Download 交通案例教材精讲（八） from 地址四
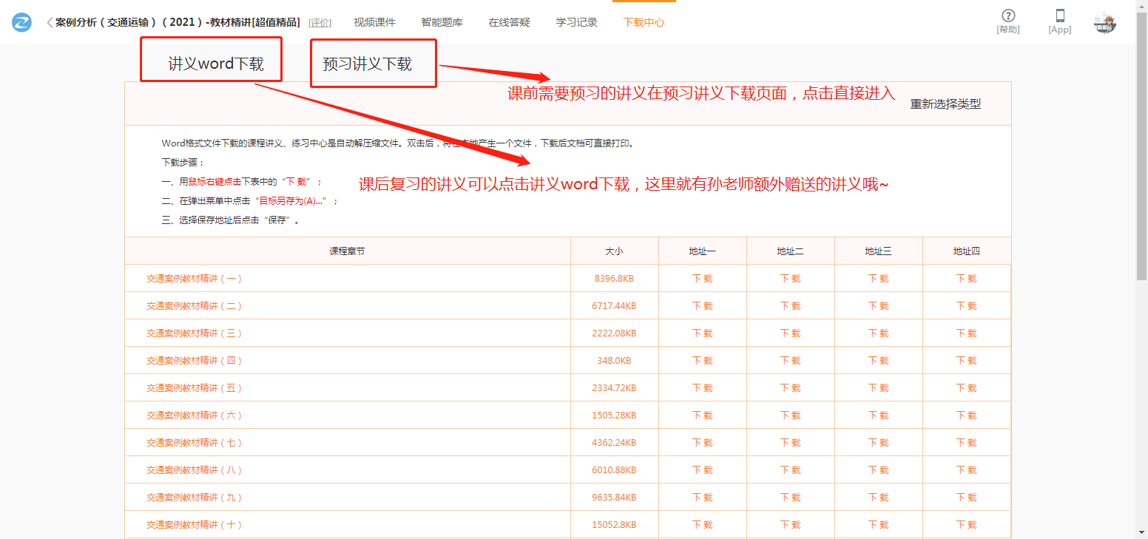 966,470
